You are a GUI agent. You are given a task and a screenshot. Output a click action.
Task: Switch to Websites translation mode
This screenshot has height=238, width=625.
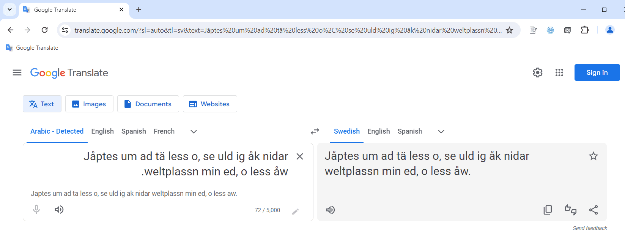210,104
